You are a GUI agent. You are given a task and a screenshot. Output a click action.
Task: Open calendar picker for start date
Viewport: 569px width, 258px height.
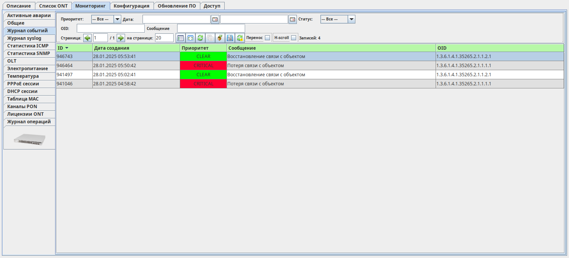(215, 19)
